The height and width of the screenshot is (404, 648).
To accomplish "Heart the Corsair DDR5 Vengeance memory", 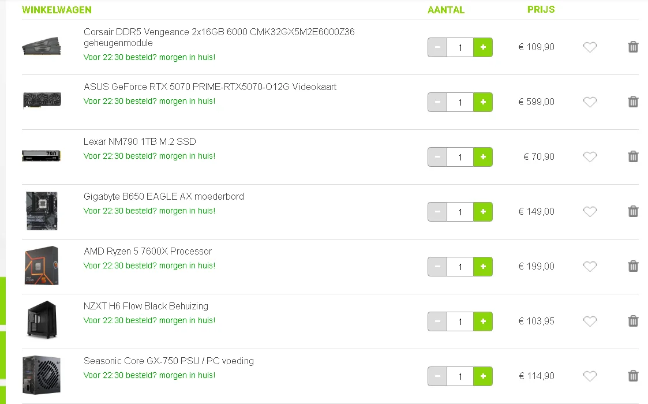I will pos(590,47).
